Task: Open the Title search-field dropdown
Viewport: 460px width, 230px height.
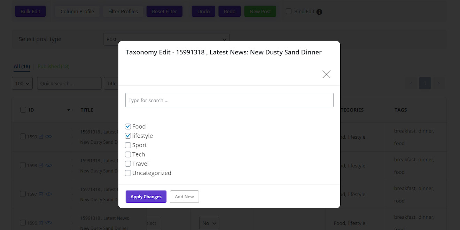Action: click(111, 83)
